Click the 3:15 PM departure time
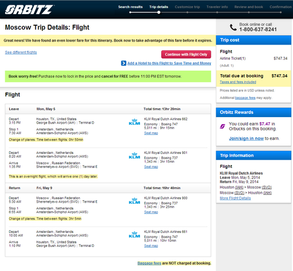Image resolution: width=293 pixels, height=271 pixels. pyautogui.click(x=15, y=123)
